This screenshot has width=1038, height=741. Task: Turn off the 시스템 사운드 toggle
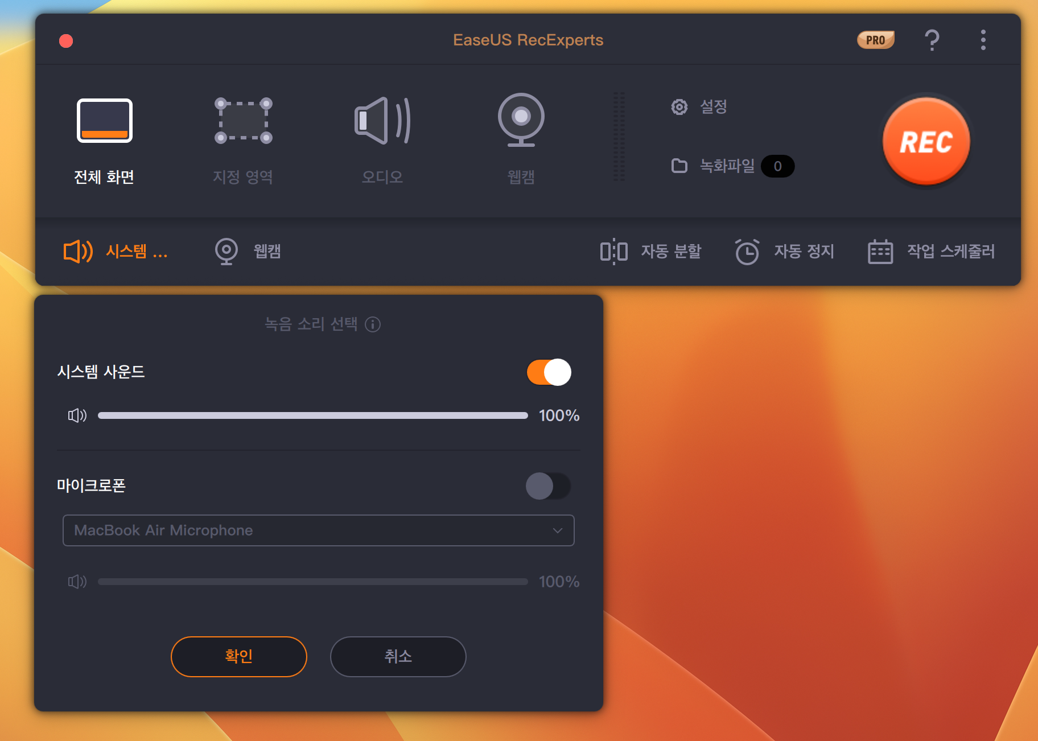(x=549, y=372)
